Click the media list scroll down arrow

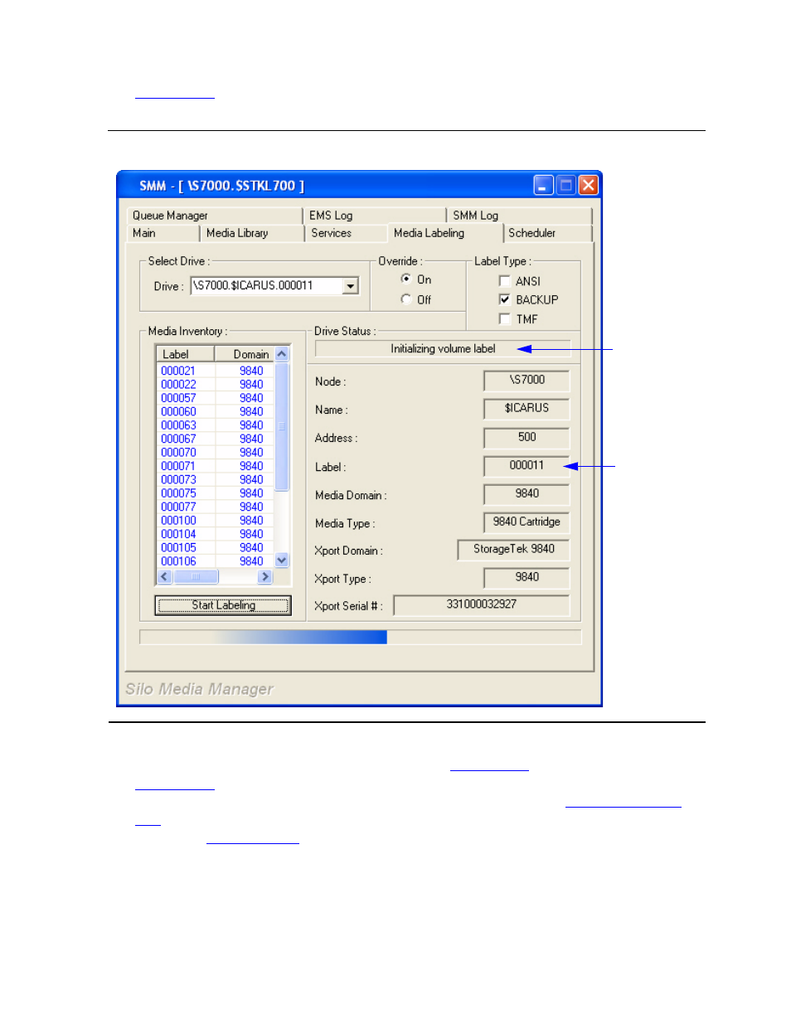(x=282, y=561)
